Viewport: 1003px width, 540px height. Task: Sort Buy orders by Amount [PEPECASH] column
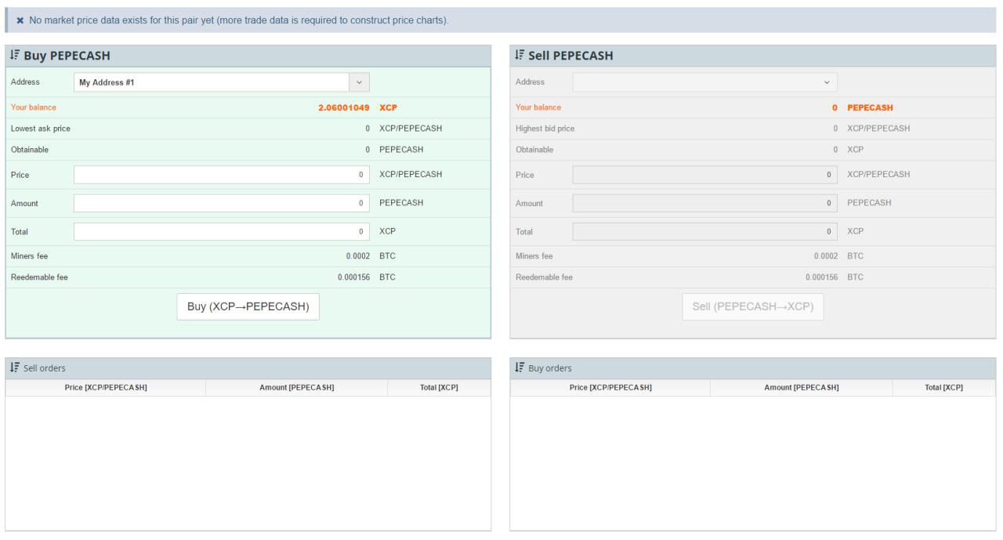[x=802, y=388]
